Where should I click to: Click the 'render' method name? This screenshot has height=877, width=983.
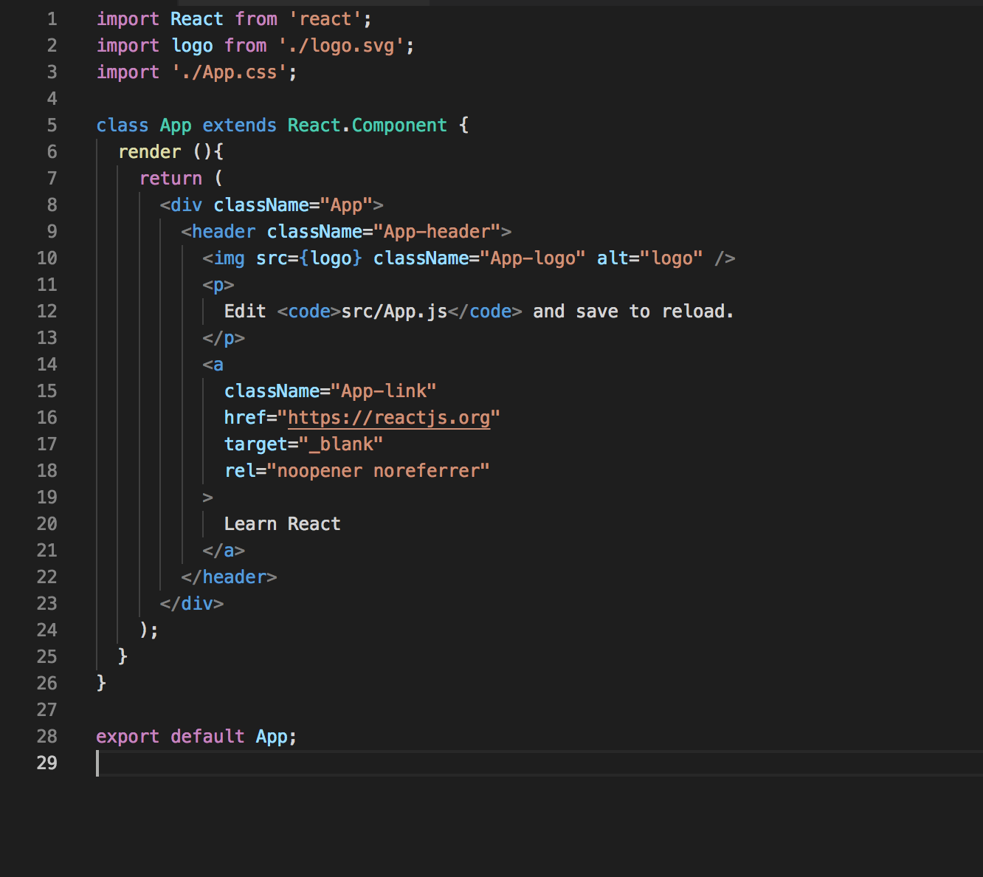[x=150, y=152]
